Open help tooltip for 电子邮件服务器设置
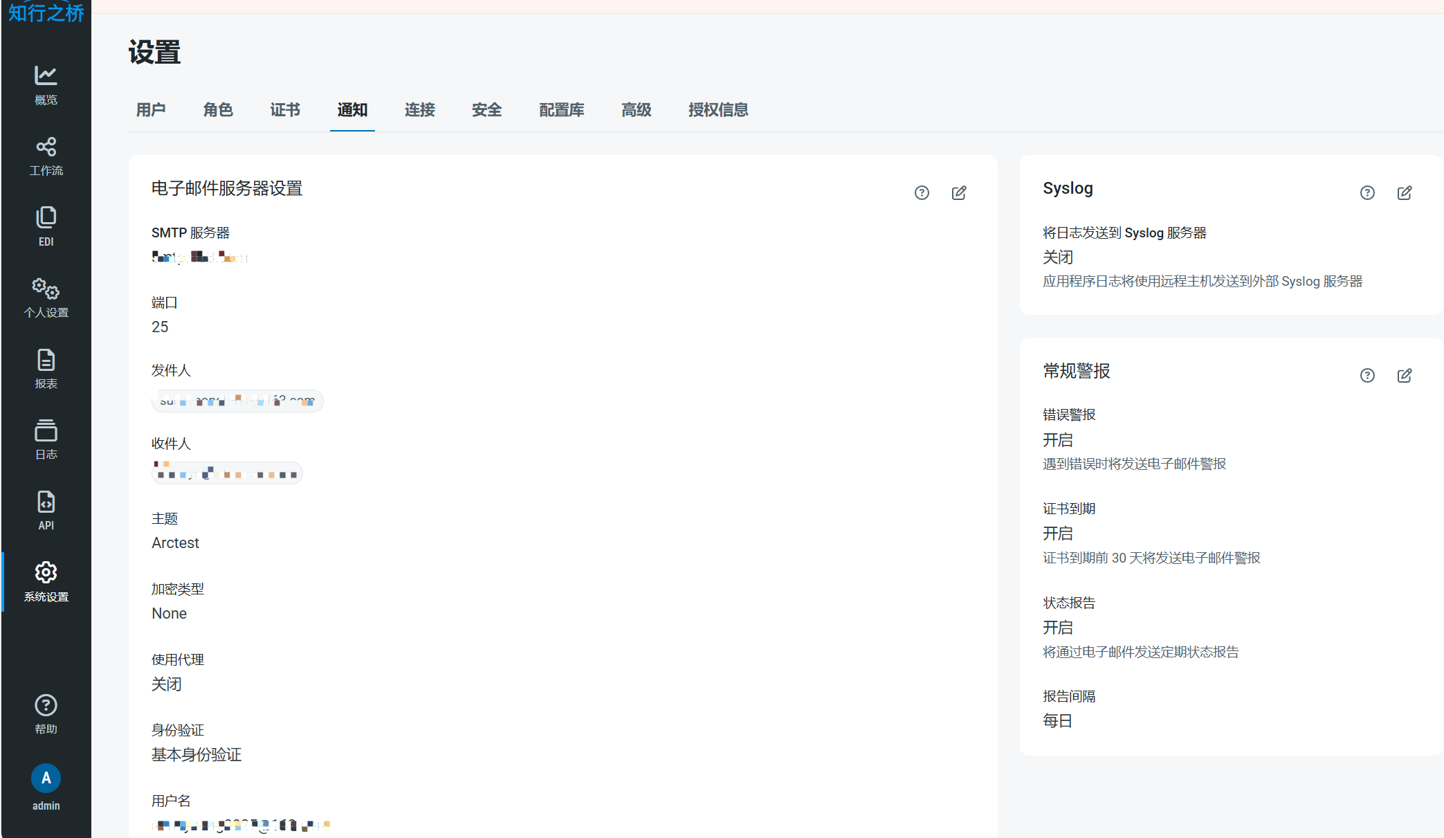 [921, 193]
